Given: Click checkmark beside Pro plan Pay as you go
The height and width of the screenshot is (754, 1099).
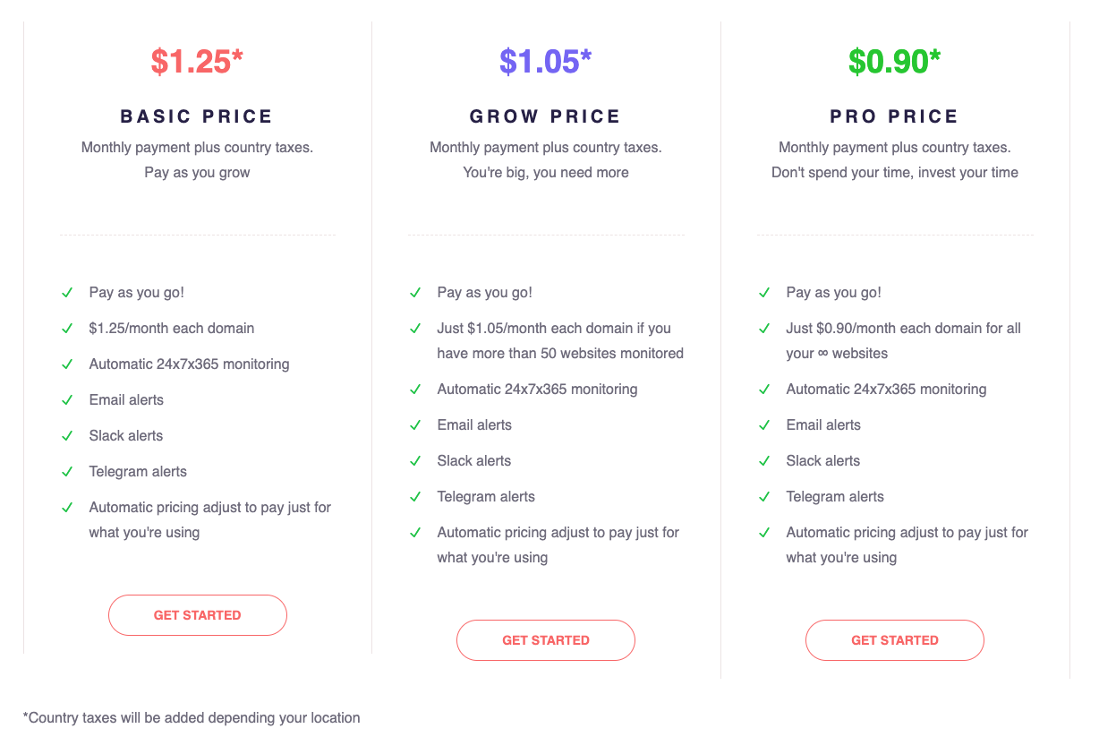Looking at the screenshot, I should (x=764, y=293).
